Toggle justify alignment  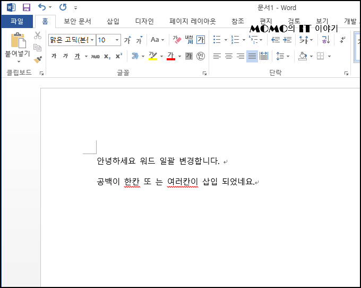[x=252, y=56]
